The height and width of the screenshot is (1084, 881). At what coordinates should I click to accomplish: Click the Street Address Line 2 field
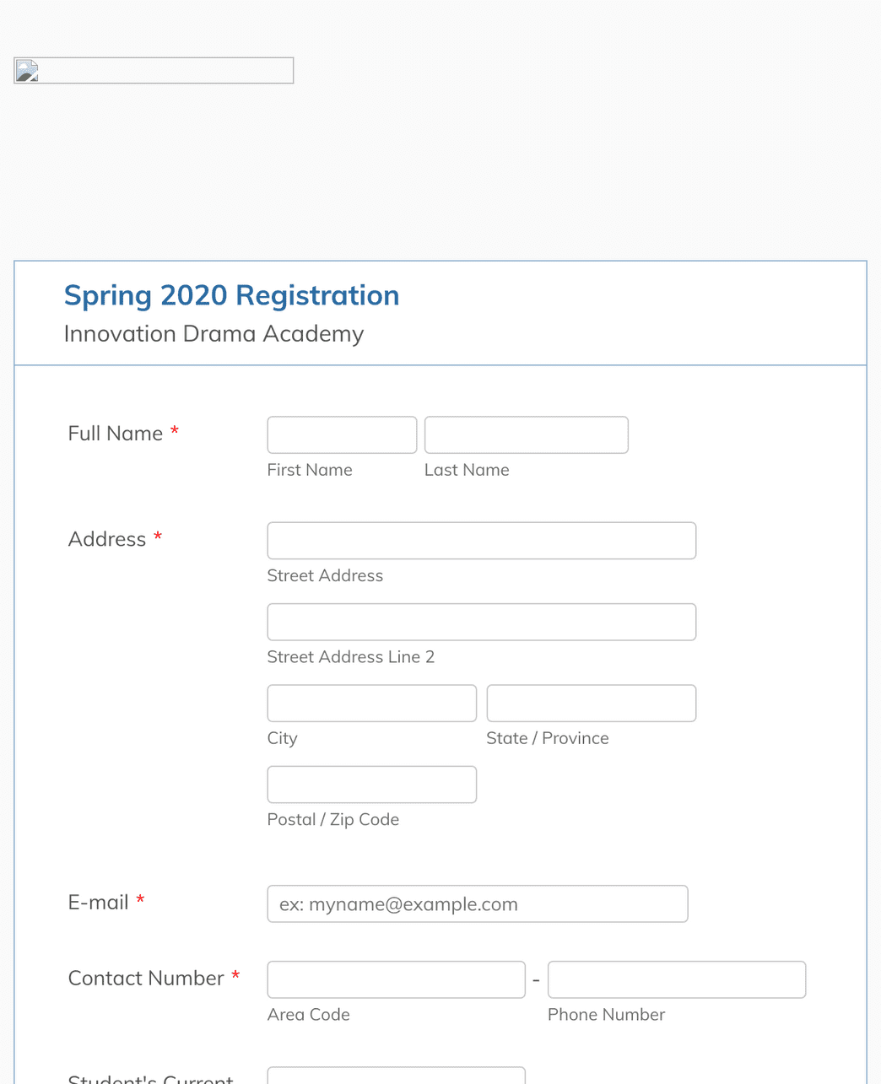click(x=481, y=622)
